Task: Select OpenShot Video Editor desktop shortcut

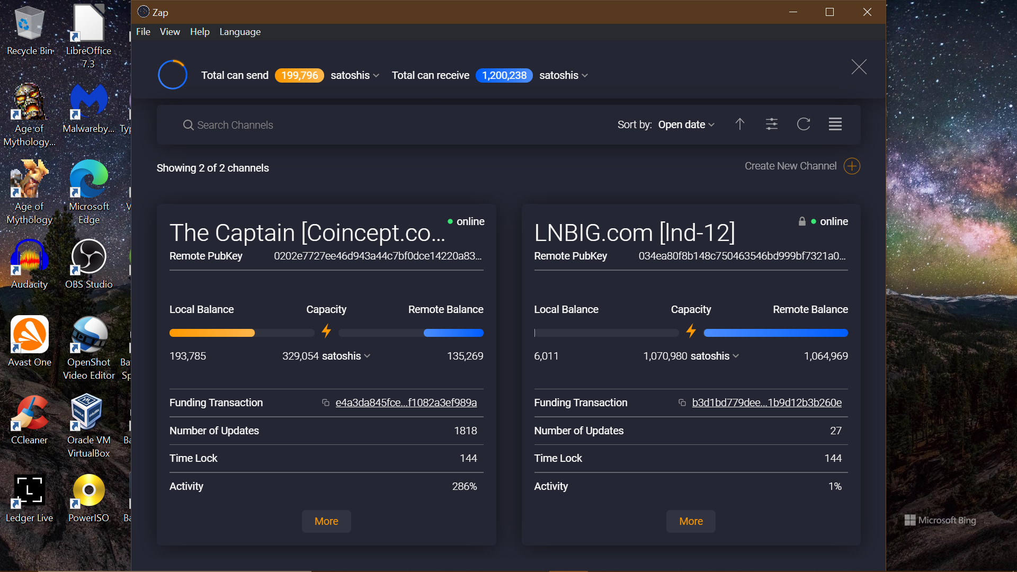Action: pyautogui.click(x=88, y=348)
